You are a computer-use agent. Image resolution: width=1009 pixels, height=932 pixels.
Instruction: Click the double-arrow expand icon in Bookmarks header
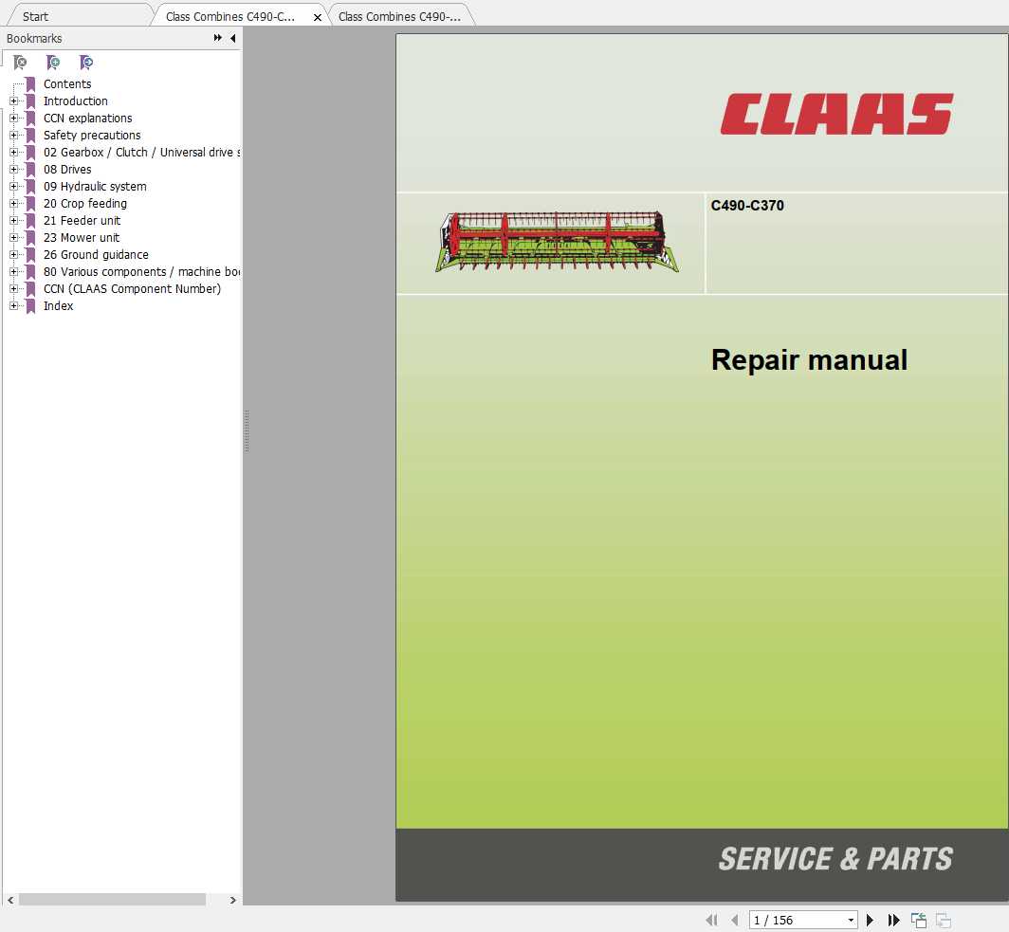pyautogui.click(x=217, y=38)
